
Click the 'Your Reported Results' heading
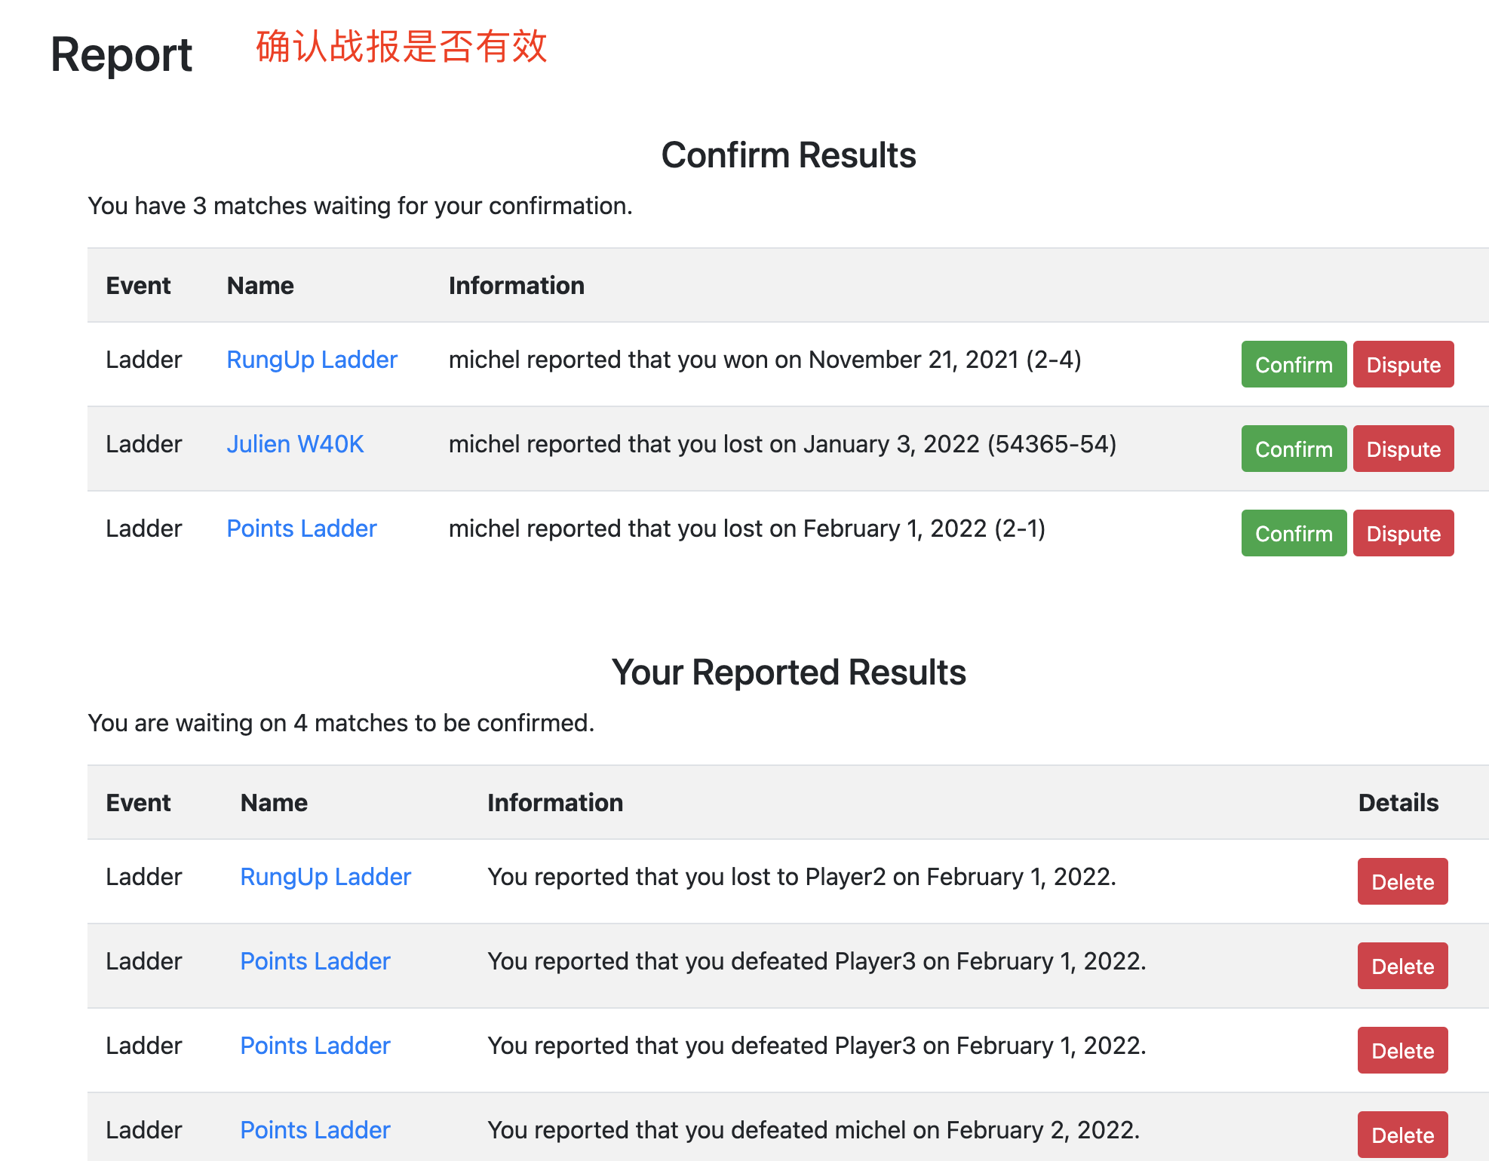[788, 672]
